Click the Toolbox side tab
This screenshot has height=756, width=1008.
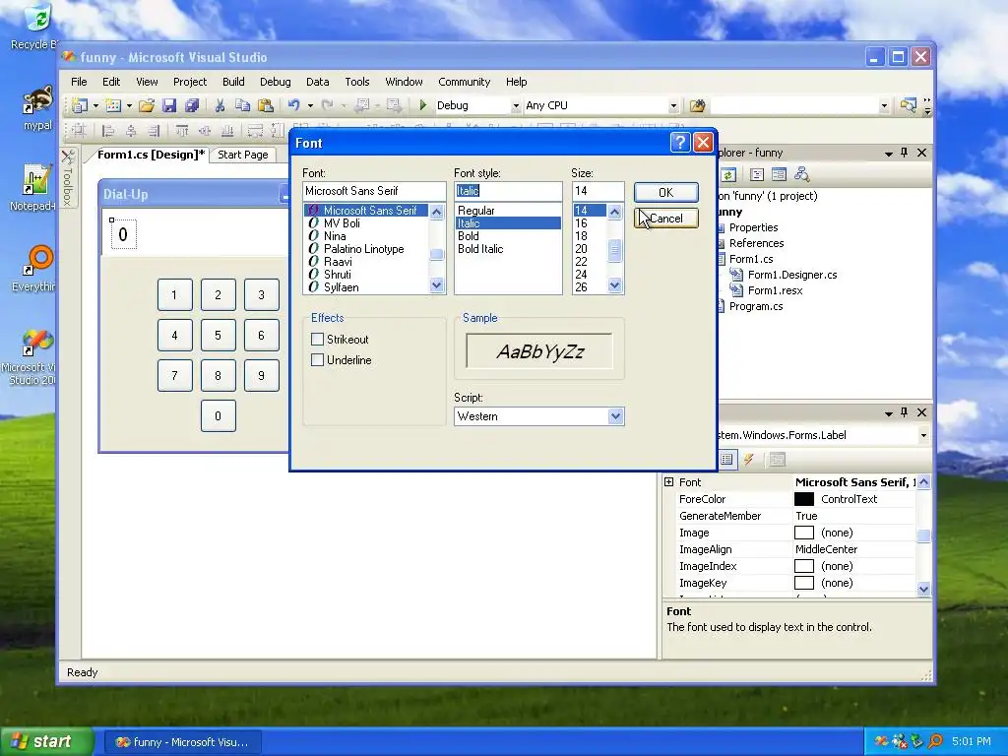pyautogui.click(x=68, y=179)
